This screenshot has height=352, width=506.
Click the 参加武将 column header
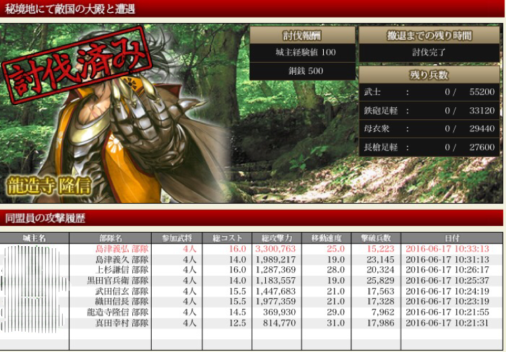pyautogui.click(x=177, y=238)
